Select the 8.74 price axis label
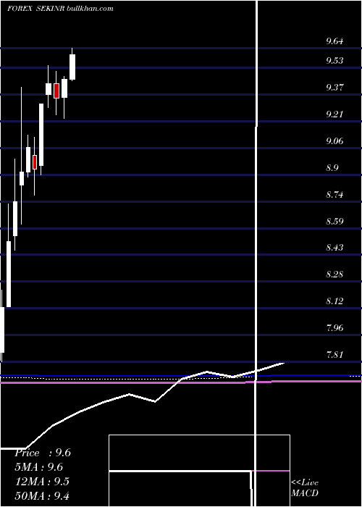362x507 pixels. 334,195
